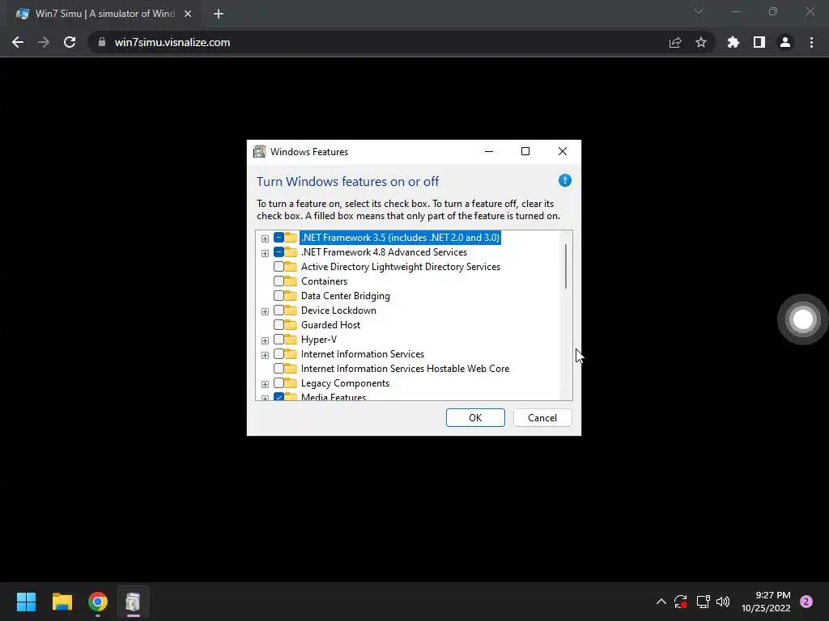Go back in the browser

point(18,42)
